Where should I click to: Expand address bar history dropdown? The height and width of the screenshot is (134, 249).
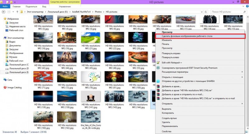click(x=202, y=12)
